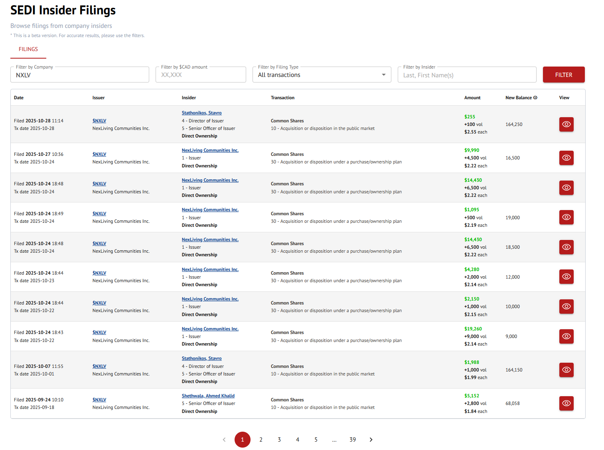Click NexLiving Communities Inc. insider link for $9,990

210,151
